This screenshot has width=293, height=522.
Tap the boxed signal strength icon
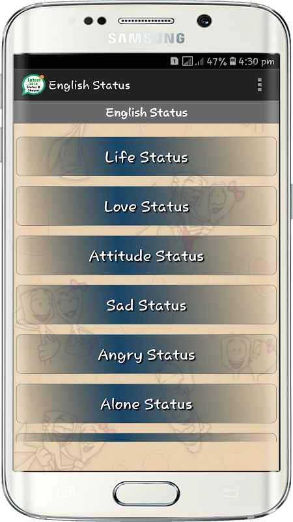coord(188,61)
